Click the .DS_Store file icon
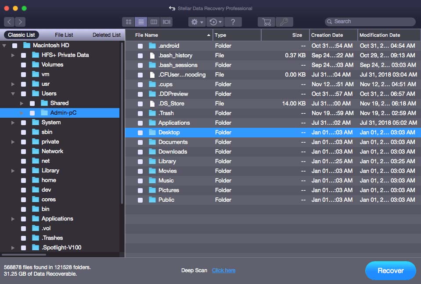 pyautogui.click(x=152, y=104)
